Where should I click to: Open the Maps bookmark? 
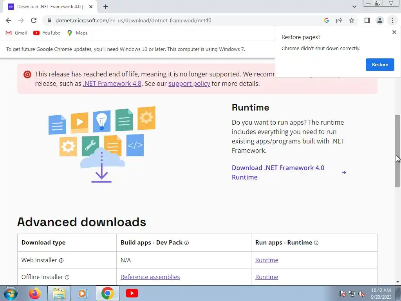point(77,33)
